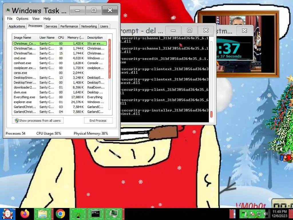Open the Help menu

pos(47,19)
